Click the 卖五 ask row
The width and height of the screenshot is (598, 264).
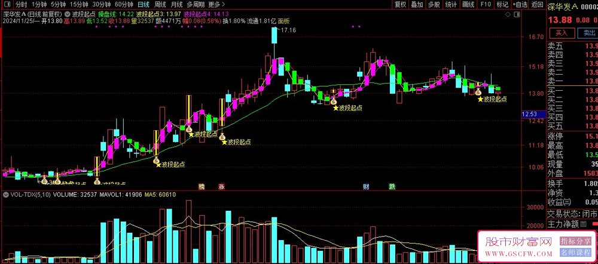[572, 46]
